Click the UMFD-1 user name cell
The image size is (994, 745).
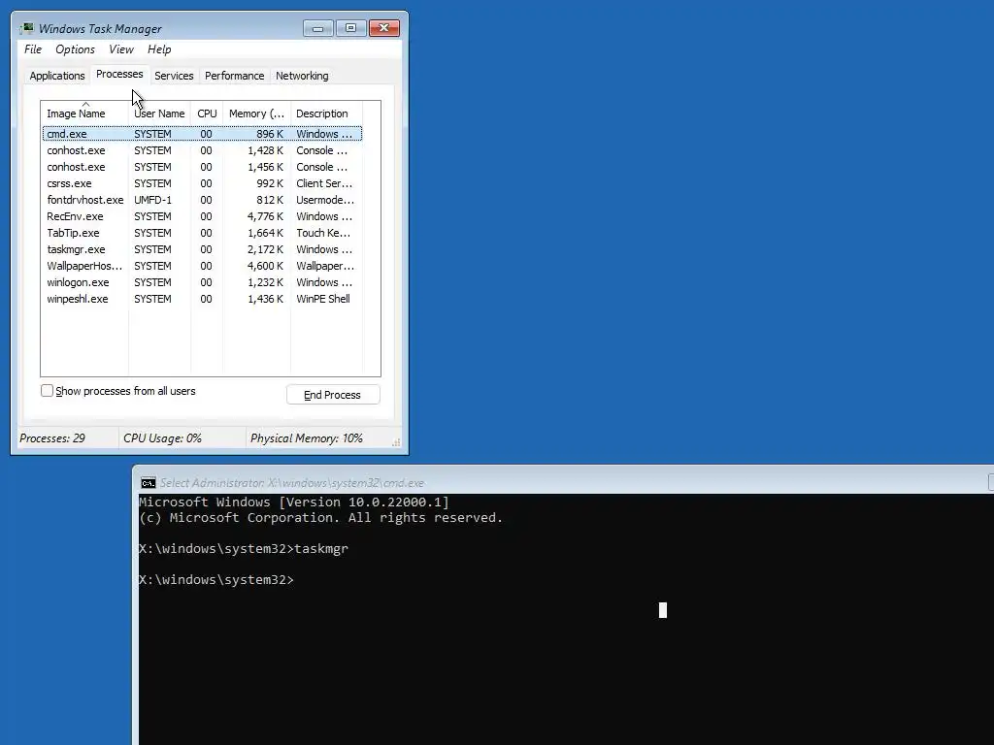point(152,200)
